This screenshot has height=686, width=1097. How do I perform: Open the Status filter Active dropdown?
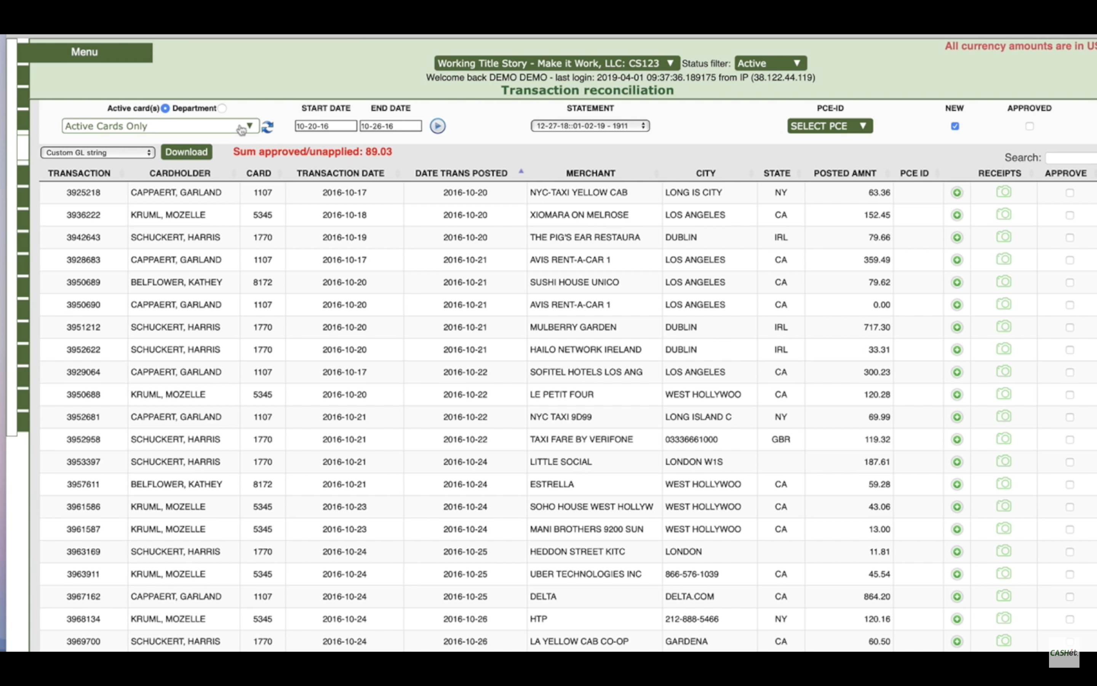point(770,63)
